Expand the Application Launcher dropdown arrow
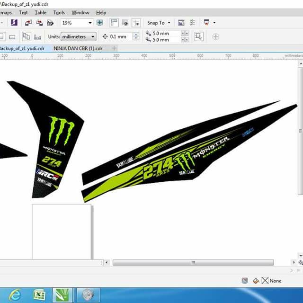The width and height of the screenshot is (303, 303). click(x=214, y=23)
